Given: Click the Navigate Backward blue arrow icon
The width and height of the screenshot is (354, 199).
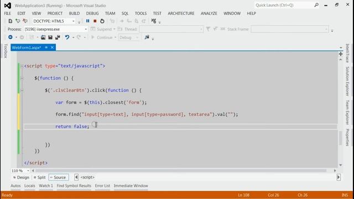Looking at the screenshot, I should [x=11, y=37].
